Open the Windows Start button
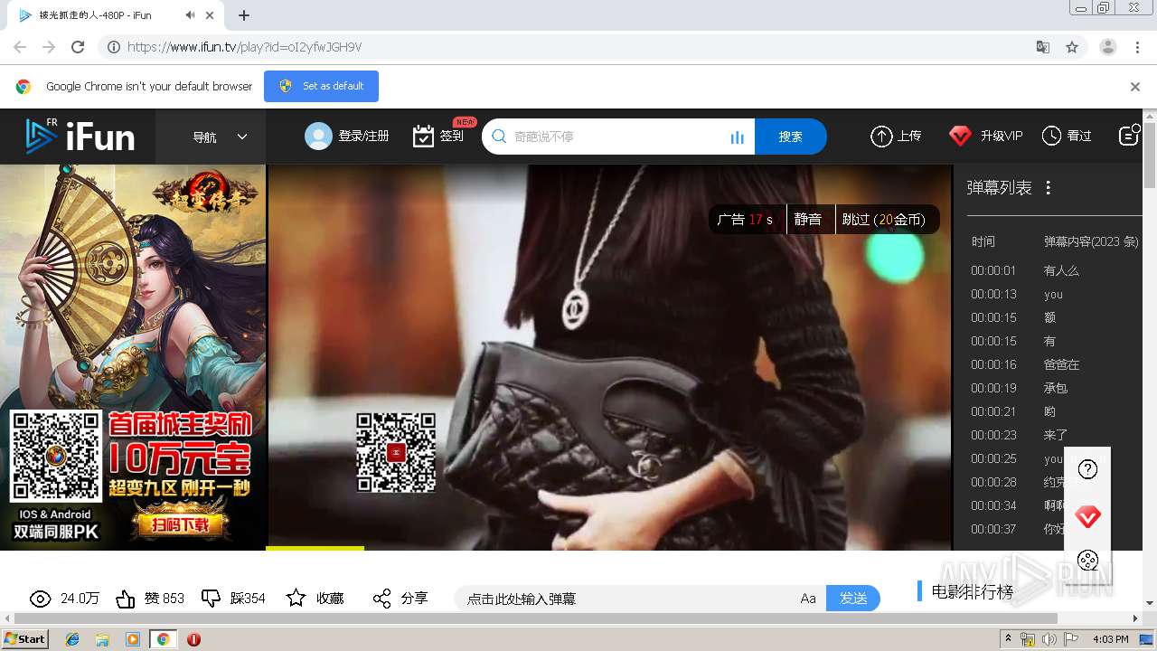The image size is (1157, 651). (x=25, y=638)
